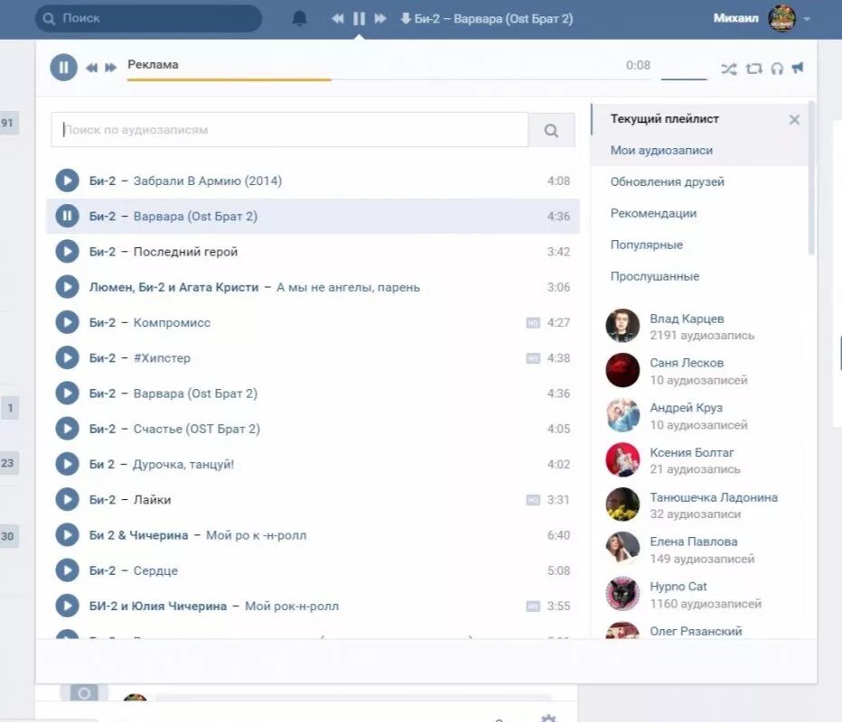The height and width of the screenshot is (722, 842).
Task: Play А мы не ангелы, парень
Action: click(67, 287)
